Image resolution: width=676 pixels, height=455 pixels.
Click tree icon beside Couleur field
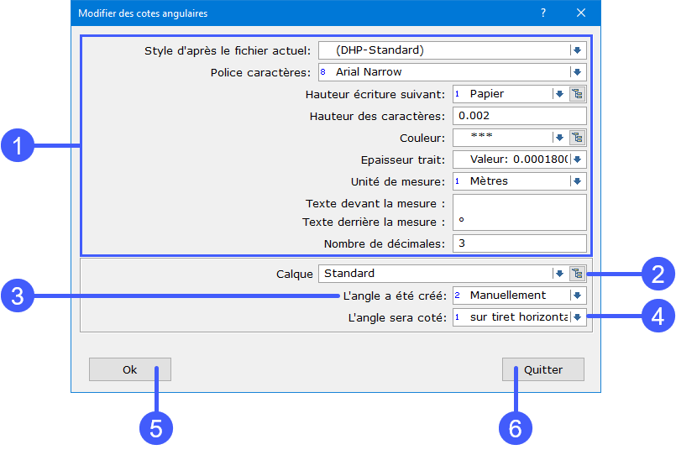577,138
